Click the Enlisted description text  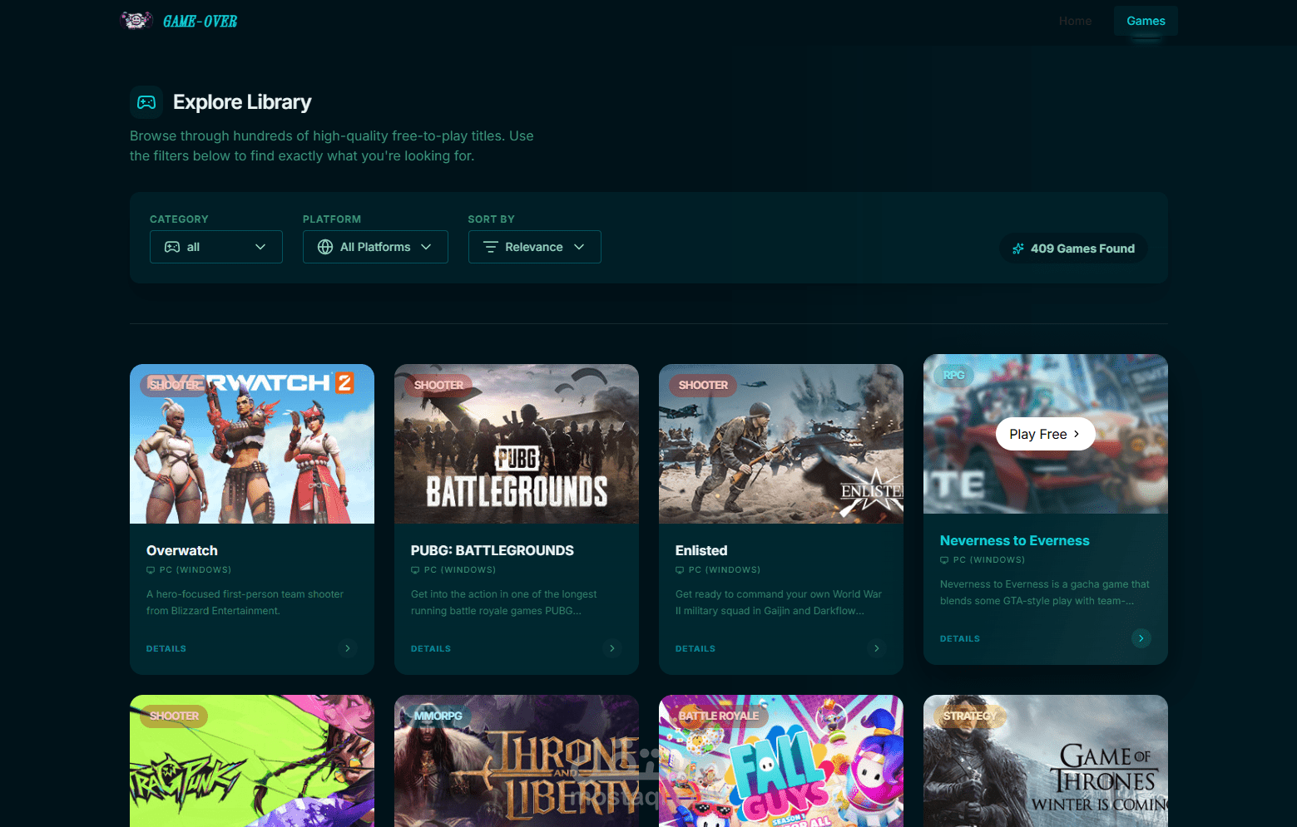pos(779,603)
